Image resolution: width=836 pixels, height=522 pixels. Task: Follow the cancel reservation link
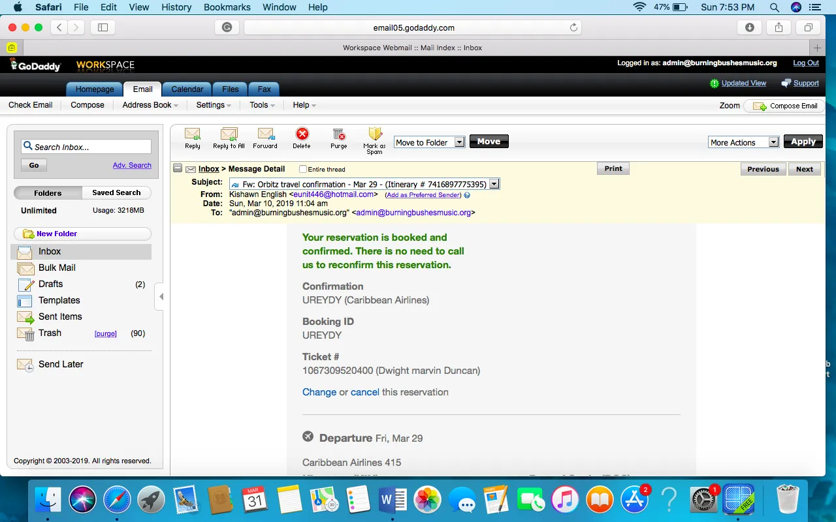tap(364, 392)
